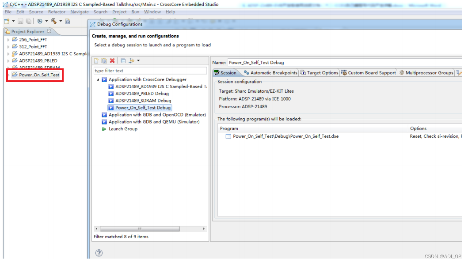Screen dimensions: 468x263
Task: Switch to the Automatic Breakpoints tab
Action: tap(270, 73)
